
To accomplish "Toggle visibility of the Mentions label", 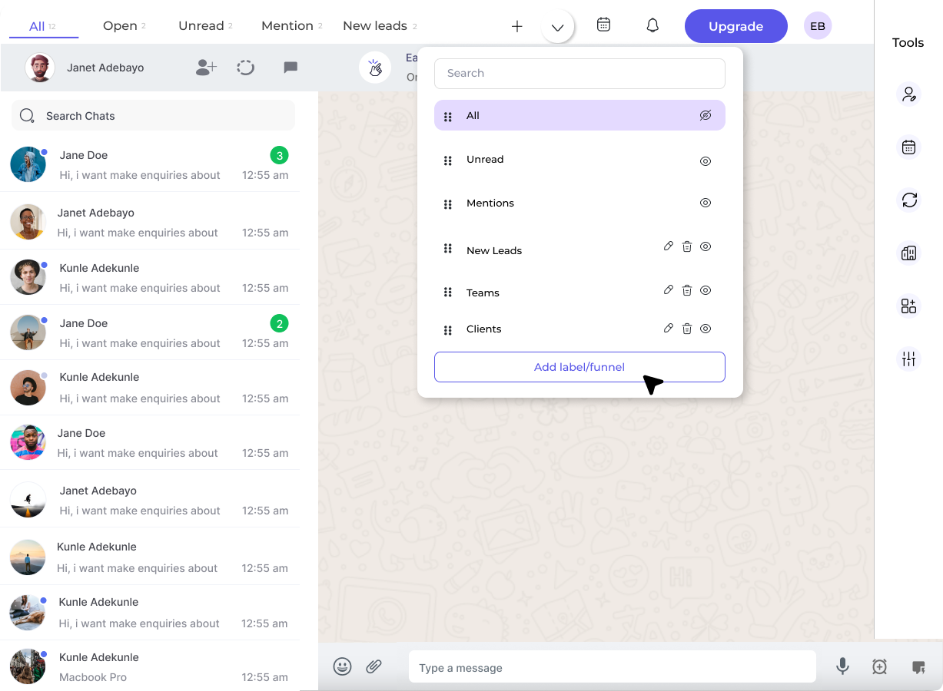I will 706,203.
